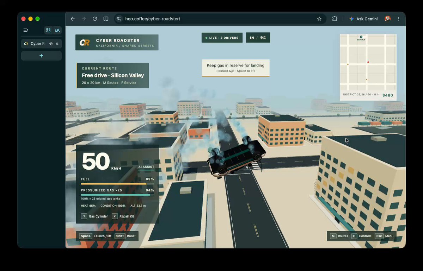
Task: Click the Keep gas in reserve hint
Action: click(x=235, y=68)
